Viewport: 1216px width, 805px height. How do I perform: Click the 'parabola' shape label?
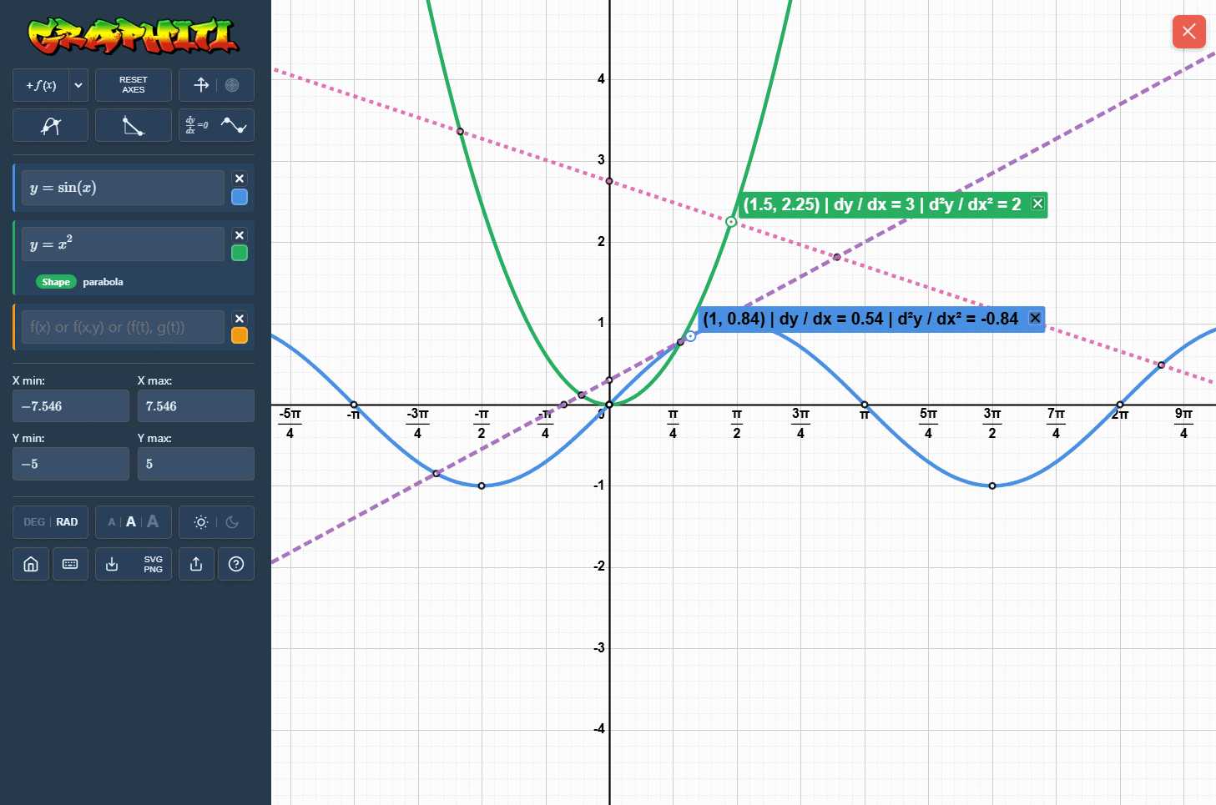point(103,282)
